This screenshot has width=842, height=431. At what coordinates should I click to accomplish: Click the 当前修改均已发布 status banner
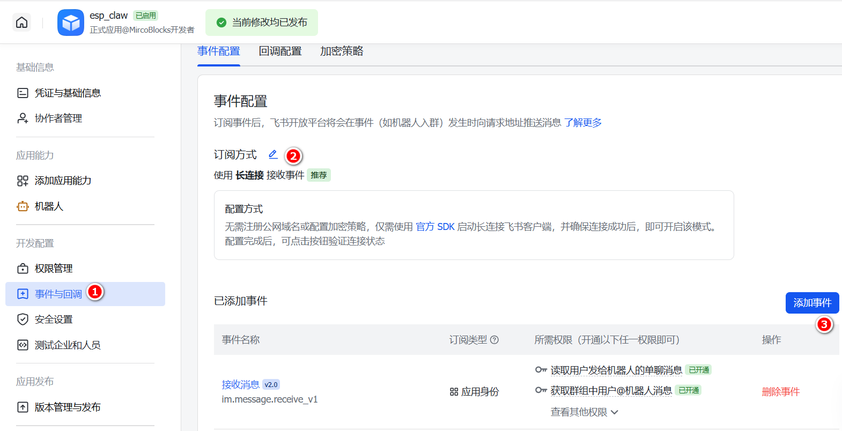(262, 23)
